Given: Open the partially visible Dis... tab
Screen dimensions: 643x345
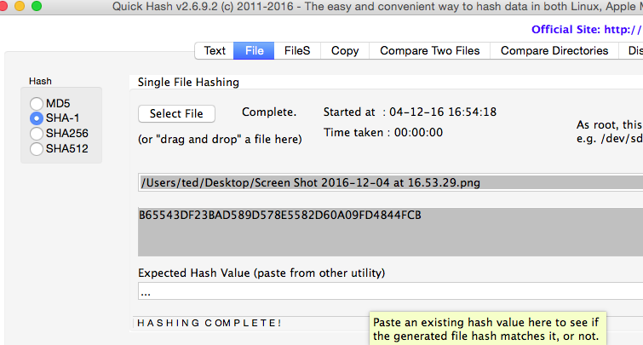Looking at the screenshot, I should pos(631,50).
